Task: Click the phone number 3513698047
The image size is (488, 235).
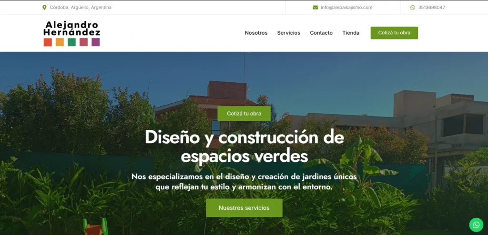Action: coord(431,8)
